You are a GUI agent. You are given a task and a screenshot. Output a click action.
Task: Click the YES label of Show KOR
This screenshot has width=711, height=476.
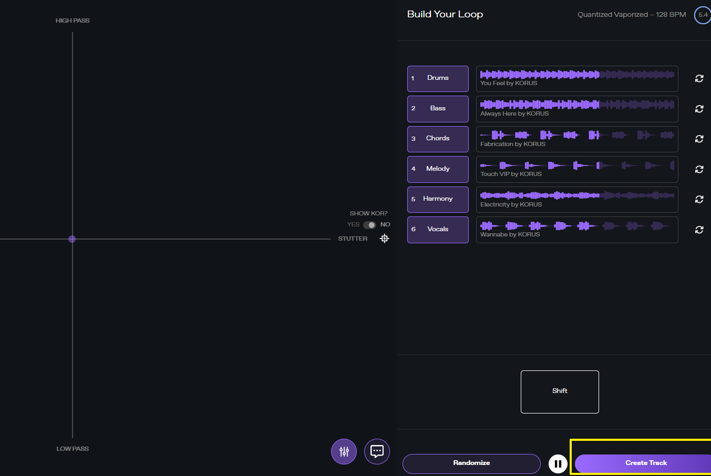click(353, 224)
